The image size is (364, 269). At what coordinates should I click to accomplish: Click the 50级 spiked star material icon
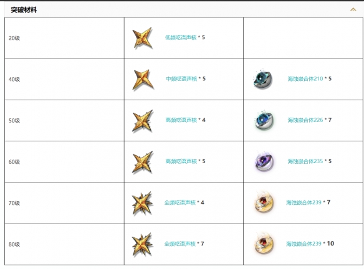pyautogui.click(x=143, y=121)
